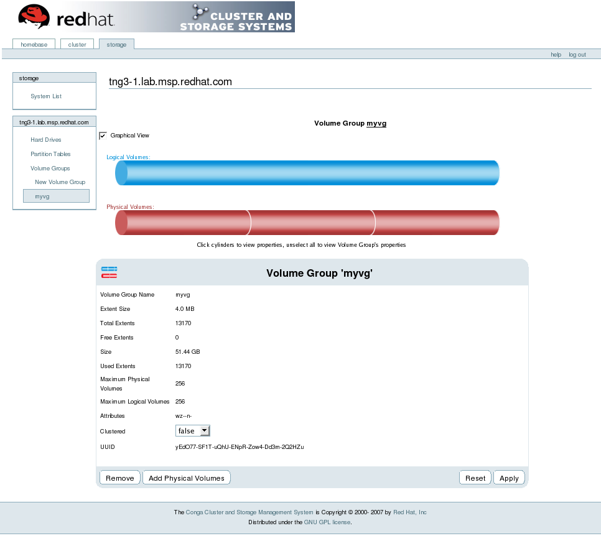Click the Red Hat shadowman logo
Screen dimensions: 601x541
pos(34,16)
